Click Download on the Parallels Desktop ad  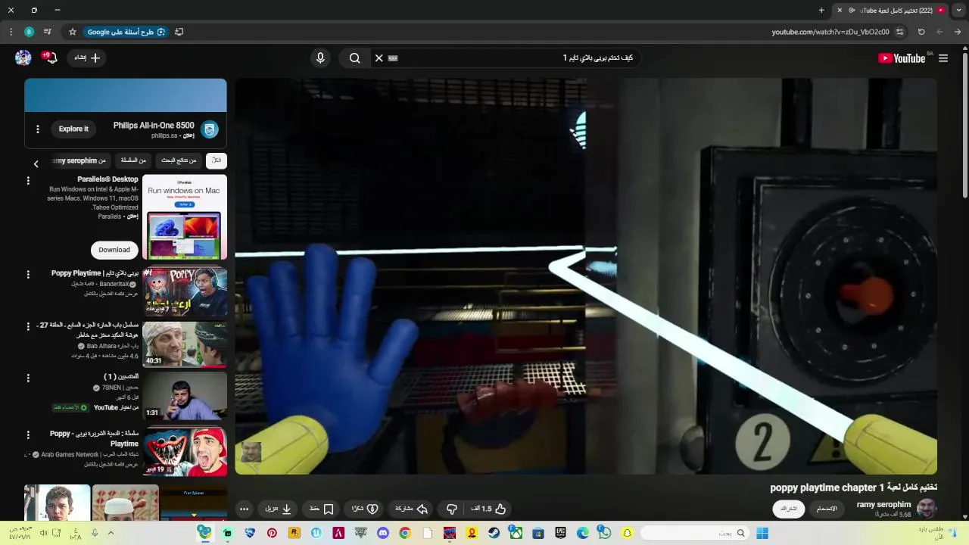coord(114,250)
